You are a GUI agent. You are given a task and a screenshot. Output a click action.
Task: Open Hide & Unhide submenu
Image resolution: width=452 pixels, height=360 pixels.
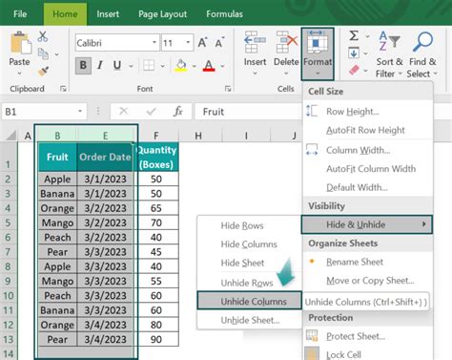(x=367, y=224)
